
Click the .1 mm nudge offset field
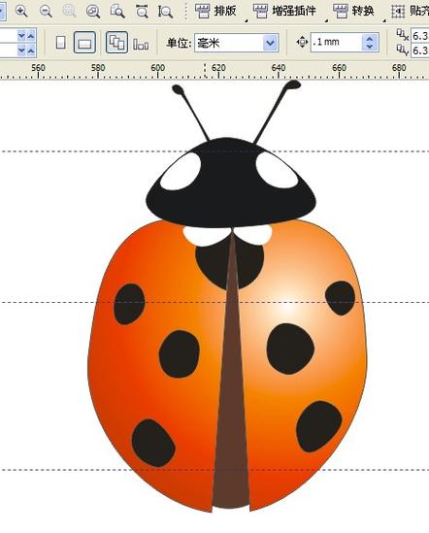[x=337, y=42]
